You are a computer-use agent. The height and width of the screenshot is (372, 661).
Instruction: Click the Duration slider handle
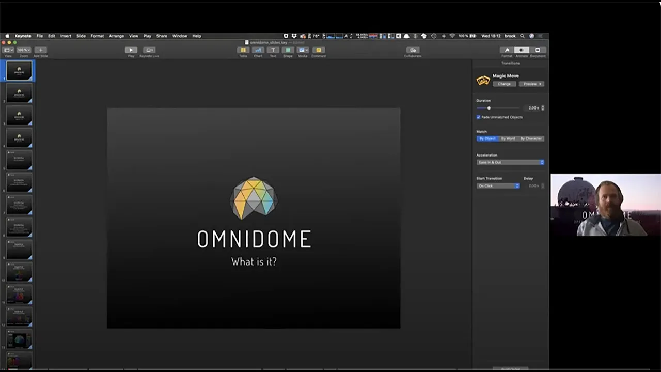[489, 108]
